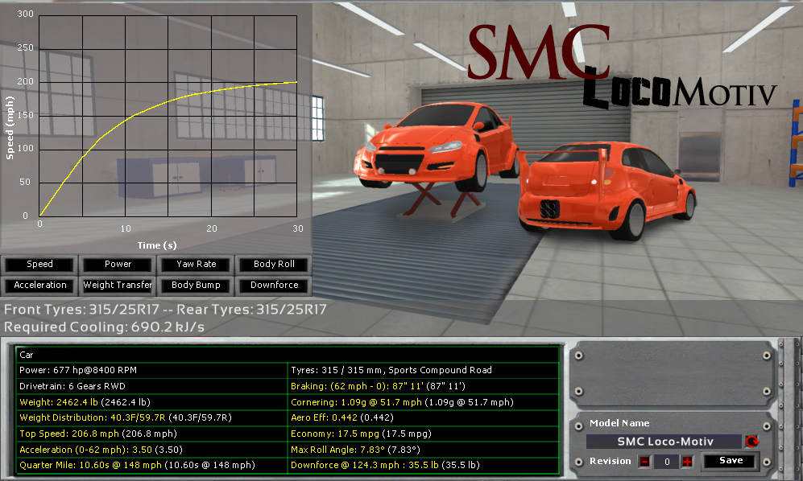View the Body Roll graph
Screen dimensions: 803x481
pos(274,264)
